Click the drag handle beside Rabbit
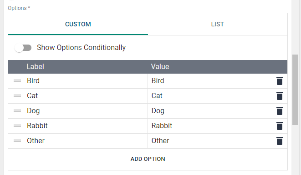301x175 pixels. point(17,126)
